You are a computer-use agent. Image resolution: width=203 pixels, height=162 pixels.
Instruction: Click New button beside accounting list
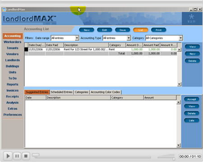192,54
